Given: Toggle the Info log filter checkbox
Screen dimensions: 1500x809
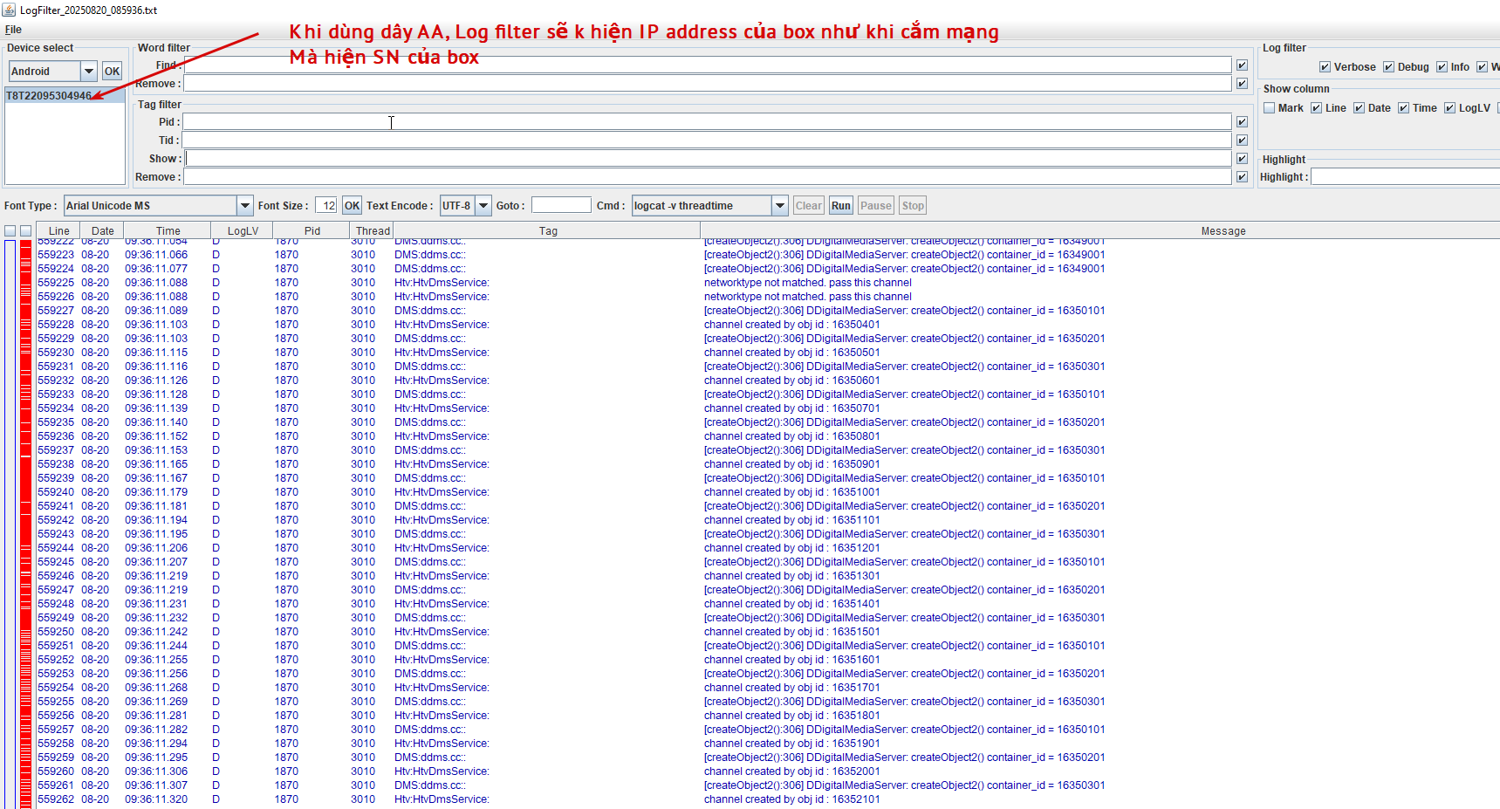Looking at the screenshot, I should tap(1442, 67).
